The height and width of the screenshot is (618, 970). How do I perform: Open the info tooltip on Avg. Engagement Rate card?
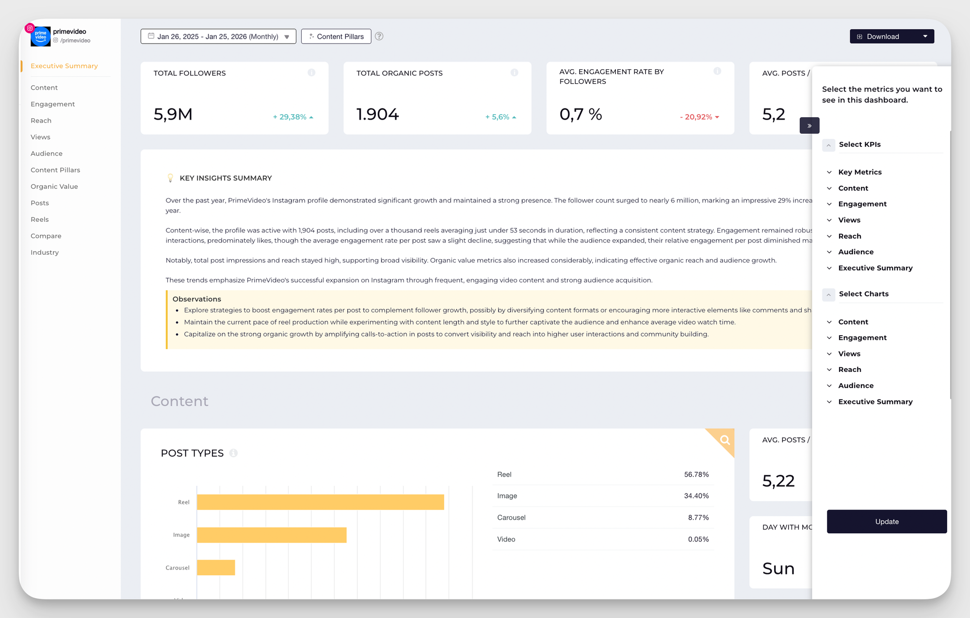(x=718, y=71)
